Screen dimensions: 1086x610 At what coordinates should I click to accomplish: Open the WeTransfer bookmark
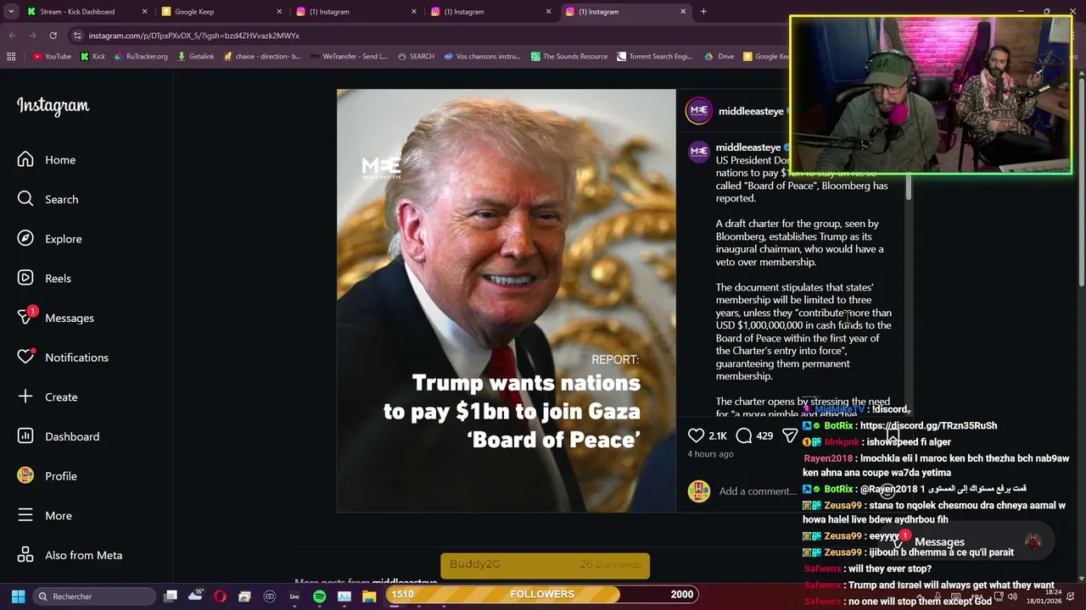(x=349, y=57)
